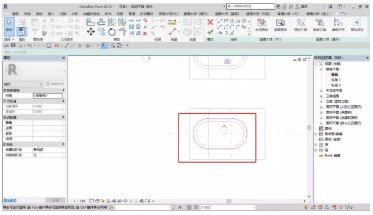Select the Copy tool with two circles
Image resolution: width=373 pixels, height=215 pixels.
[102, 32]
